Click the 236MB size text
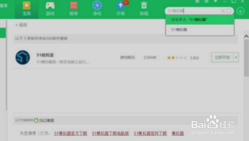The image size is (249, 141). point(150,57)
